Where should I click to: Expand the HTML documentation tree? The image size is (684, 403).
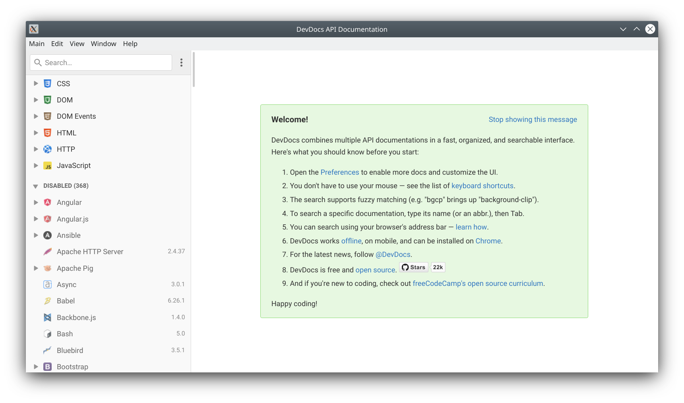pyautogui.click(x=36, y=133)
